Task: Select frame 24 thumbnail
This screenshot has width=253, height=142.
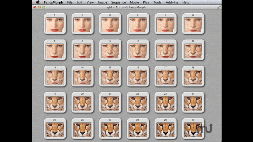Action: point(193,103)
